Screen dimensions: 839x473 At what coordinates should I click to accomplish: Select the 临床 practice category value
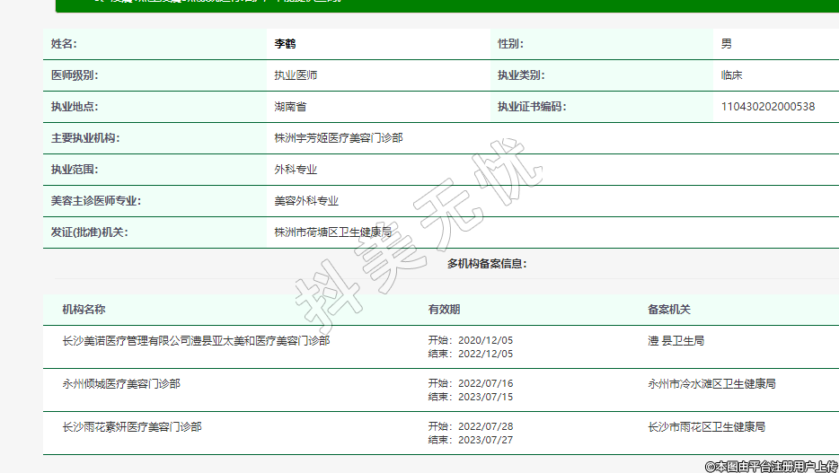[731, 75]
